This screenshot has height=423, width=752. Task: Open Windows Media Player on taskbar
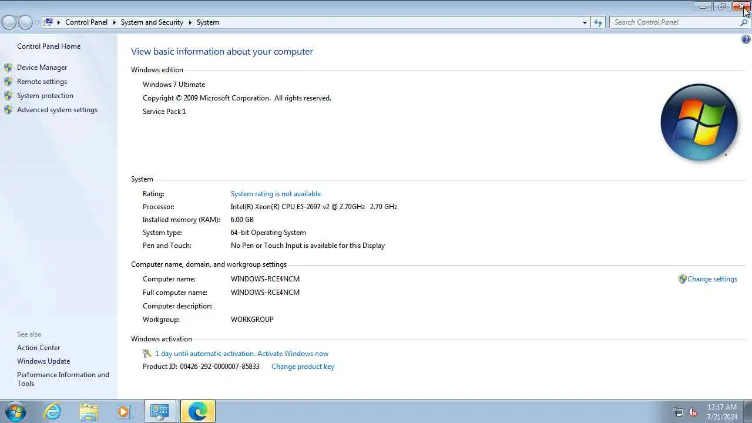124,411
